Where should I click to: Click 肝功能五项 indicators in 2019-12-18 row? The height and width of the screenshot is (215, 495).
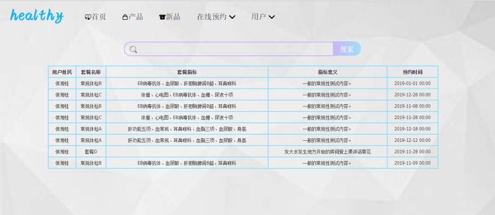tap(187, 129)
